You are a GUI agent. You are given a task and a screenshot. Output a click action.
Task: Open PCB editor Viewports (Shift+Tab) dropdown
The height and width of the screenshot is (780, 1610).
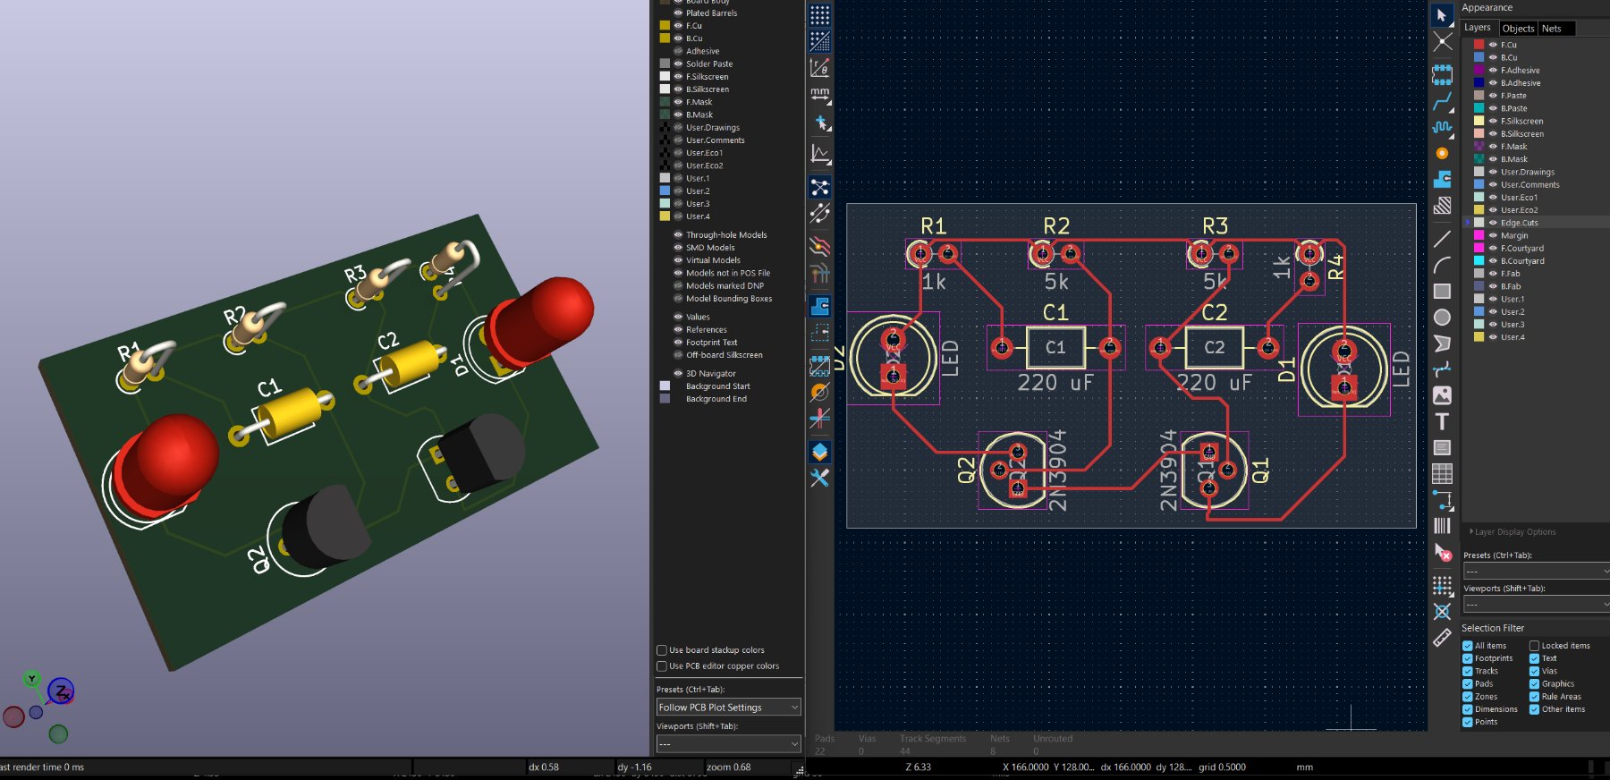coord(1536,605)
